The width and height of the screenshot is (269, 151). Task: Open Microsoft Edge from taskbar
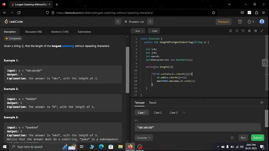[x=101, y=147]
